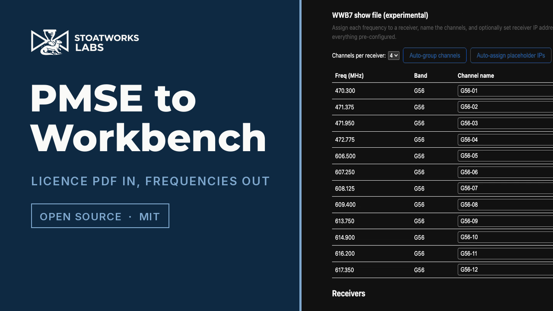Click the G56-02 channel name field
The image size is (553, 311).
coord(505,107)
